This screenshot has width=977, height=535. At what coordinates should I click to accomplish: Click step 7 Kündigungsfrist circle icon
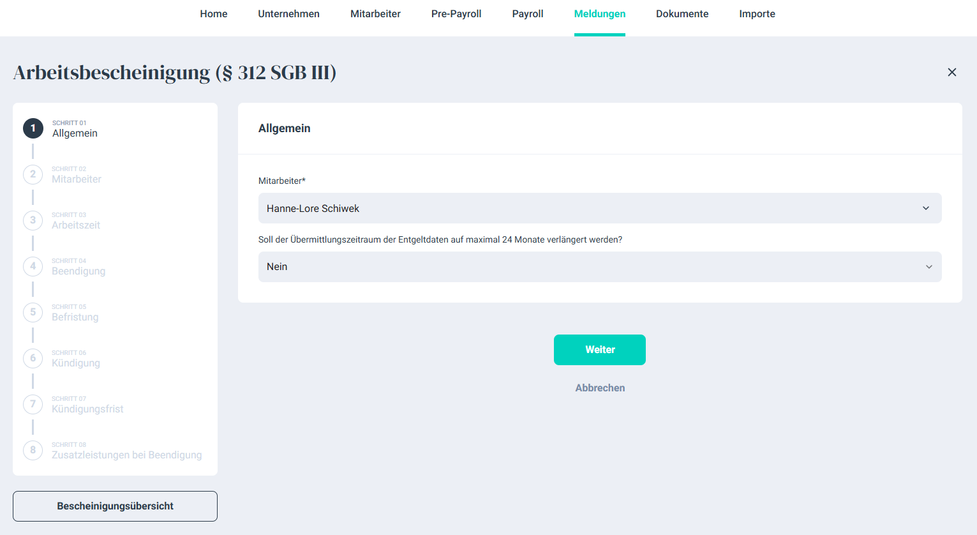pyautogui.click(x=33, y=404)
